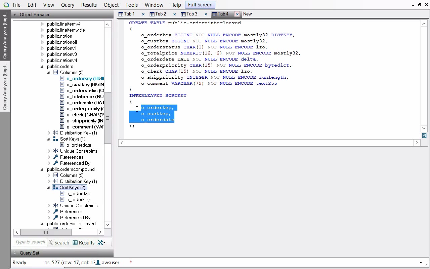
Task: Open the Query menu
Action: tap(68, 5)
